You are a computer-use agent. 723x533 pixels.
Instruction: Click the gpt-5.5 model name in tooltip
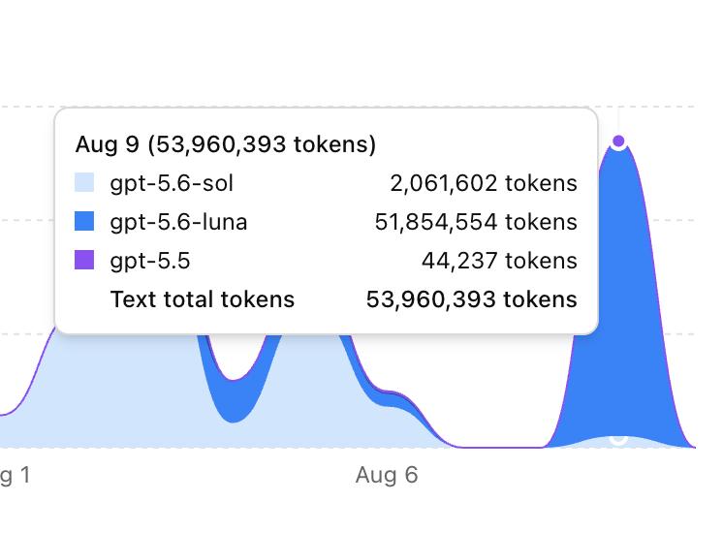[150, 261]
